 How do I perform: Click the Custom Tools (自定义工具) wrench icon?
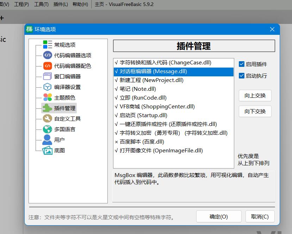click(48, 119)
